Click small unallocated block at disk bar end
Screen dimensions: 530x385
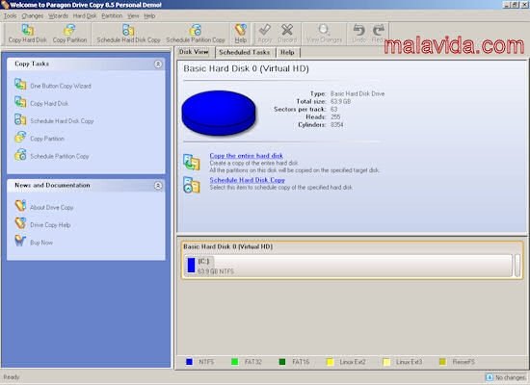click(x=517, y=266)
